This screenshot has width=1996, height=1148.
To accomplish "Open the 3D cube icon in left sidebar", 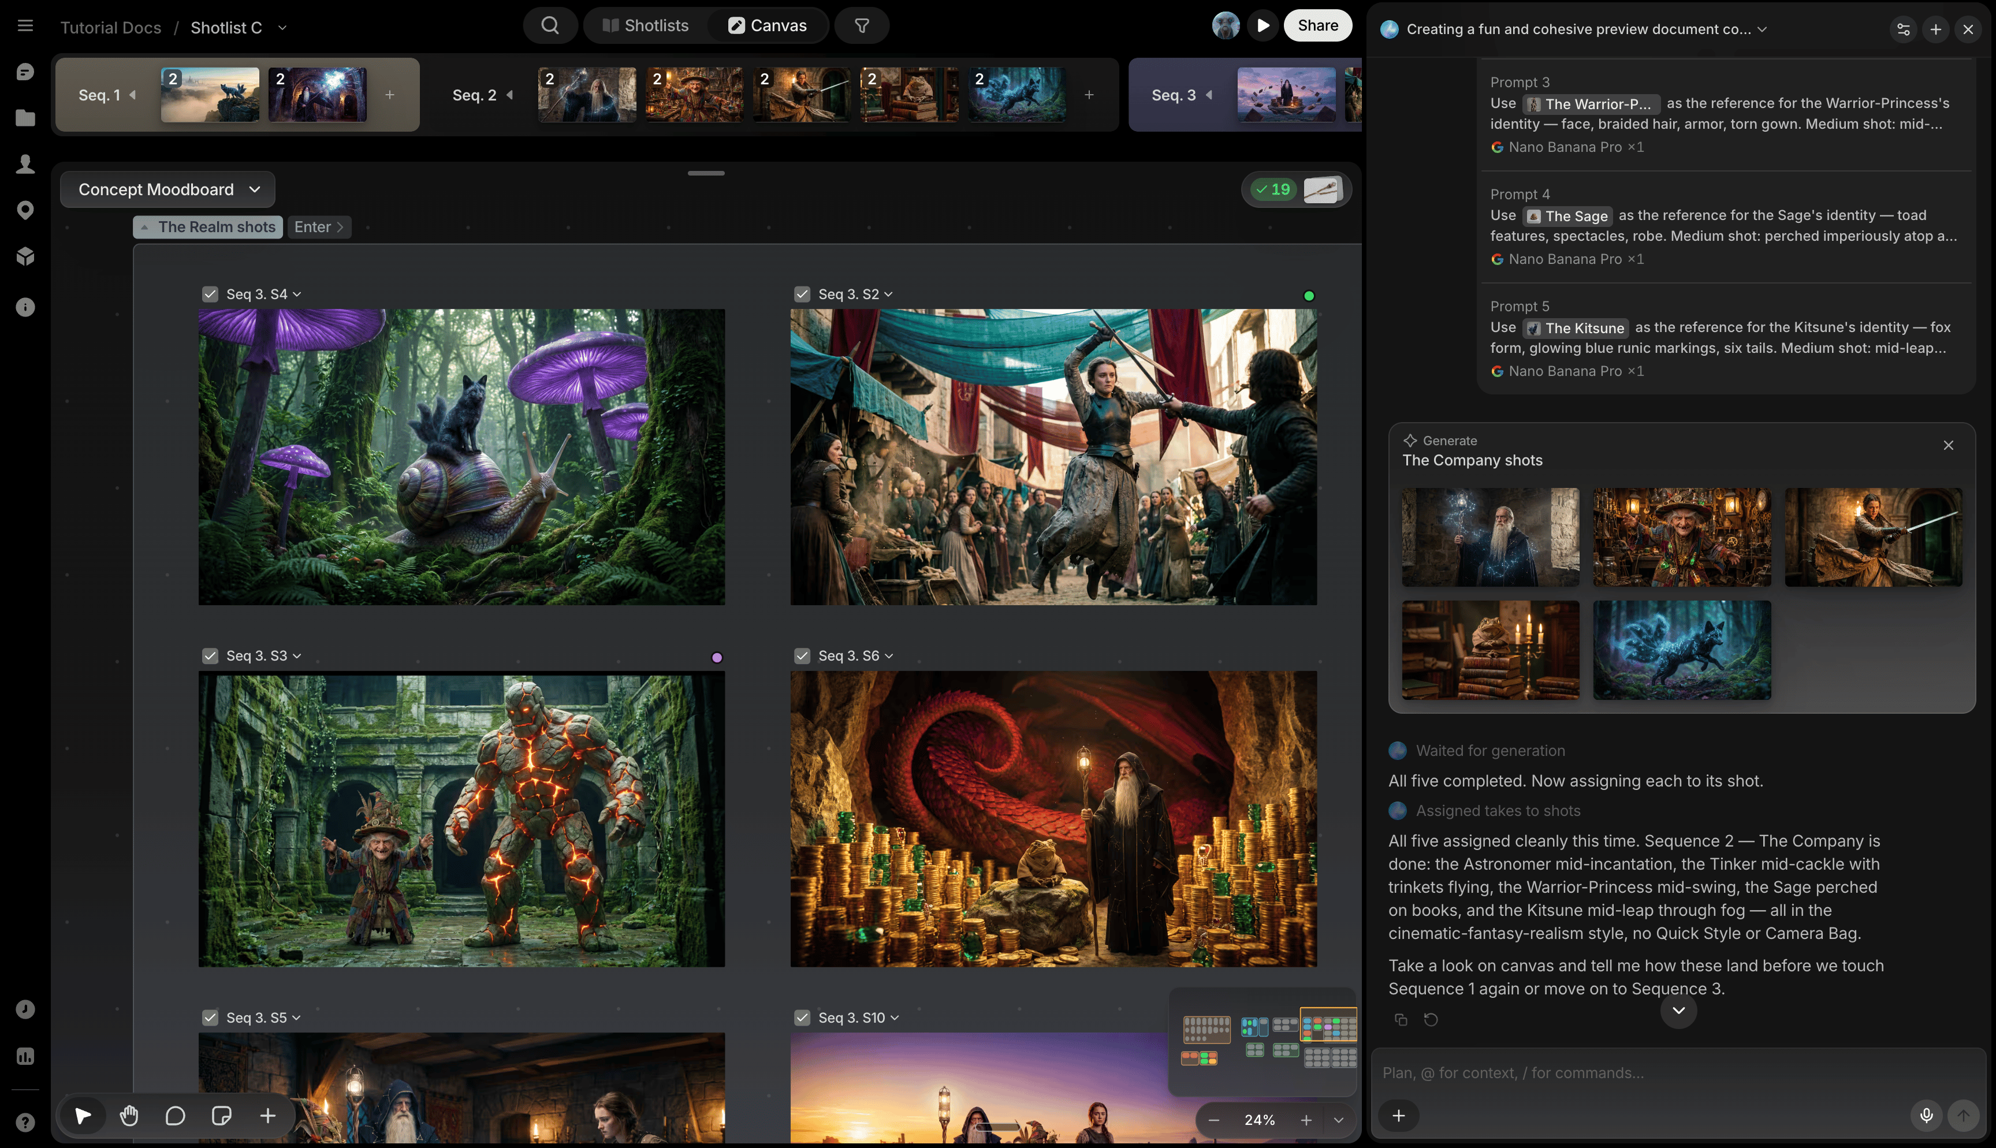I will (x=25, y=256).
